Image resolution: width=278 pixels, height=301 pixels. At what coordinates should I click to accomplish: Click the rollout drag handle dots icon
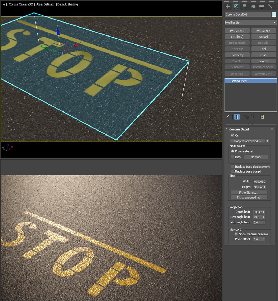(272, 129)
